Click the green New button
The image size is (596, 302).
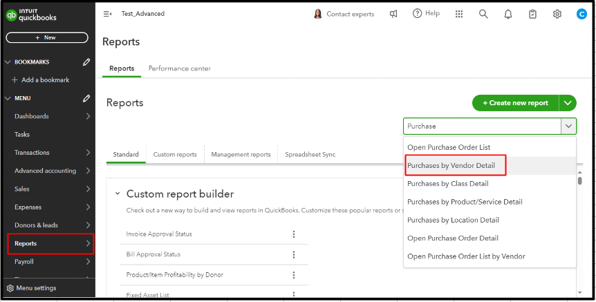[x=47, y=37]
